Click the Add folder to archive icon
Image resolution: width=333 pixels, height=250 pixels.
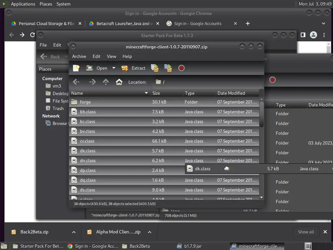coord(168,68)
